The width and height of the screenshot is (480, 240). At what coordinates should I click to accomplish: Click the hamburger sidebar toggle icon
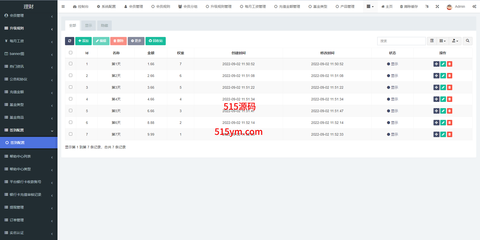pos(63,6)
